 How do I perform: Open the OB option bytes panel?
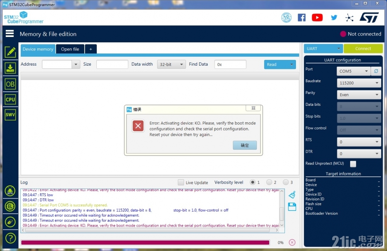click(x=10, y=84)
